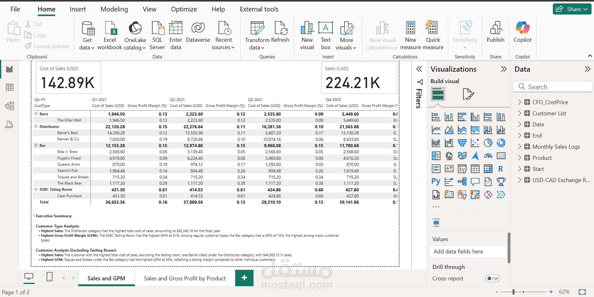Screen dimensions: 594x297
Task: Click the Refresh button
Action: 280,32
